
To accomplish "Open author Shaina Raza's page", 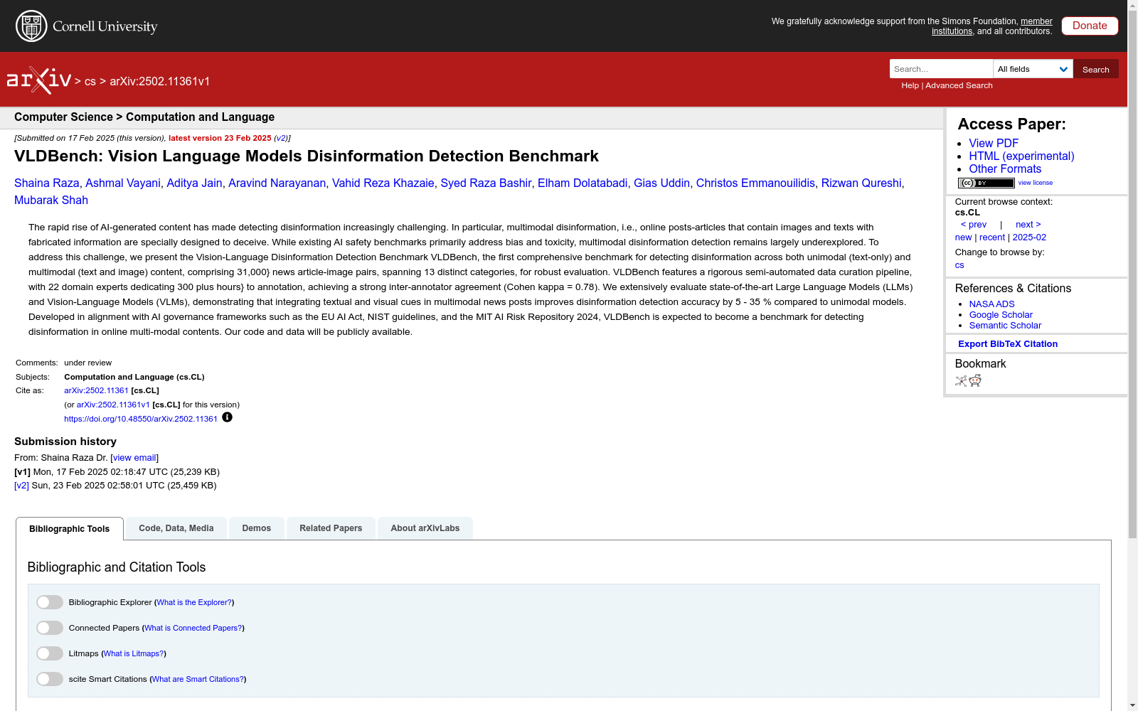I will (x=47, y=183).
